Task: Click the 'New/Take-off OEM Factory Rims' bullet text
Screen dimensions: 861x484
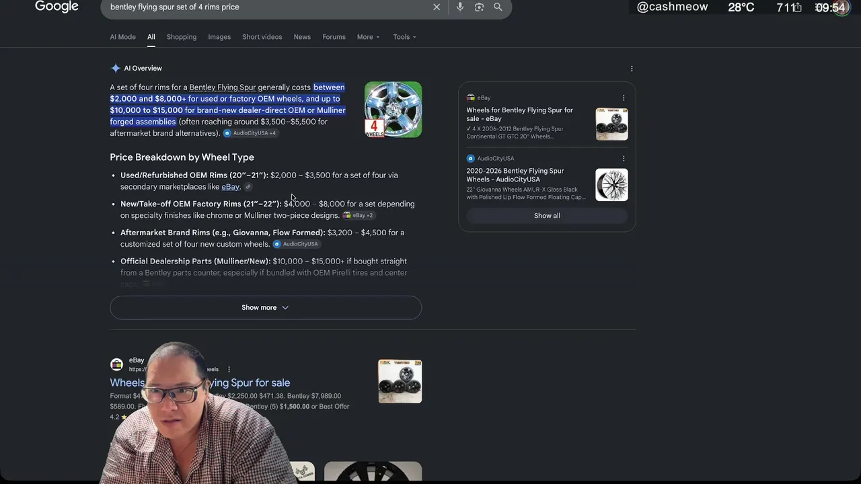Action: 201,204
